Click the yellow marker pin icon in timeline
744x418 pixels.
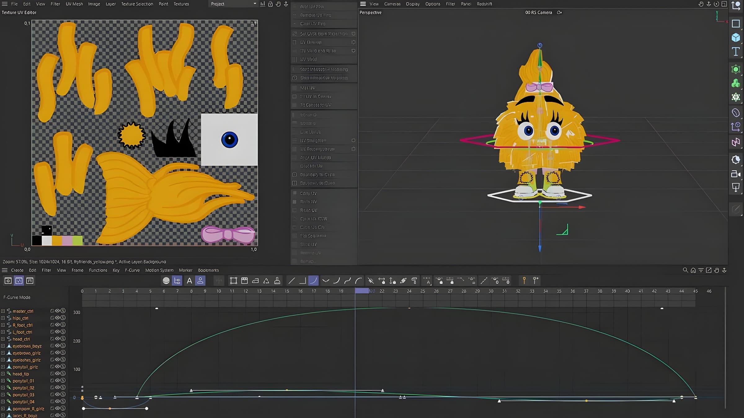click(x=524, y=281)
